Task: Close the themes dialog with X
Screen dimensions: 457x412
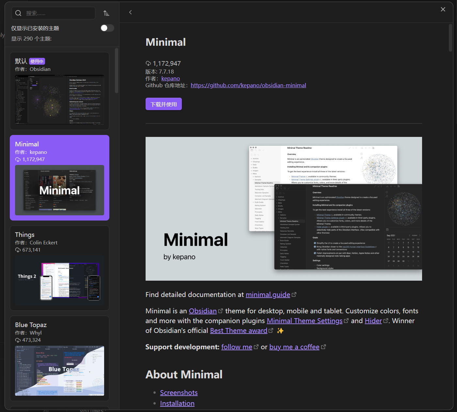Action: click(443, 9)
